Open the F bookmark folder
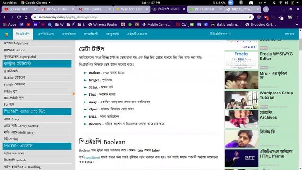This screenshot has width=302, height=170. click(71, 25)
